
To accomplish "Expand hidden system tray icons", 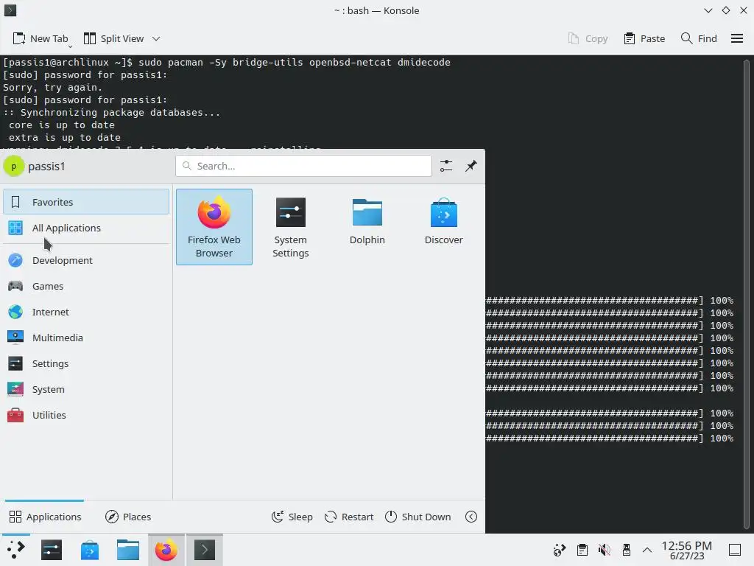I will pyautogui.click(x=647, y=550).
